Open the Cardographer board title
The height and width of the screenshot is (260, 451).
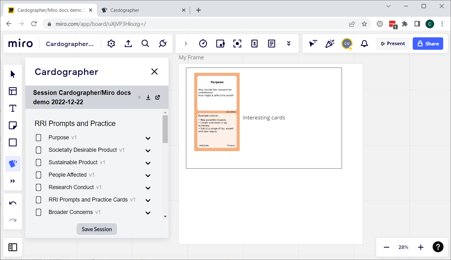[70, 44]
